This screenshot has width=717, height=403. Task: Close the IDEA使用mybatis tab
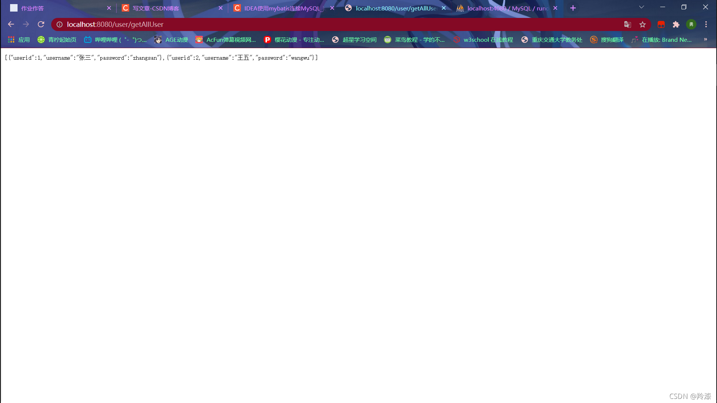[332, 8]
